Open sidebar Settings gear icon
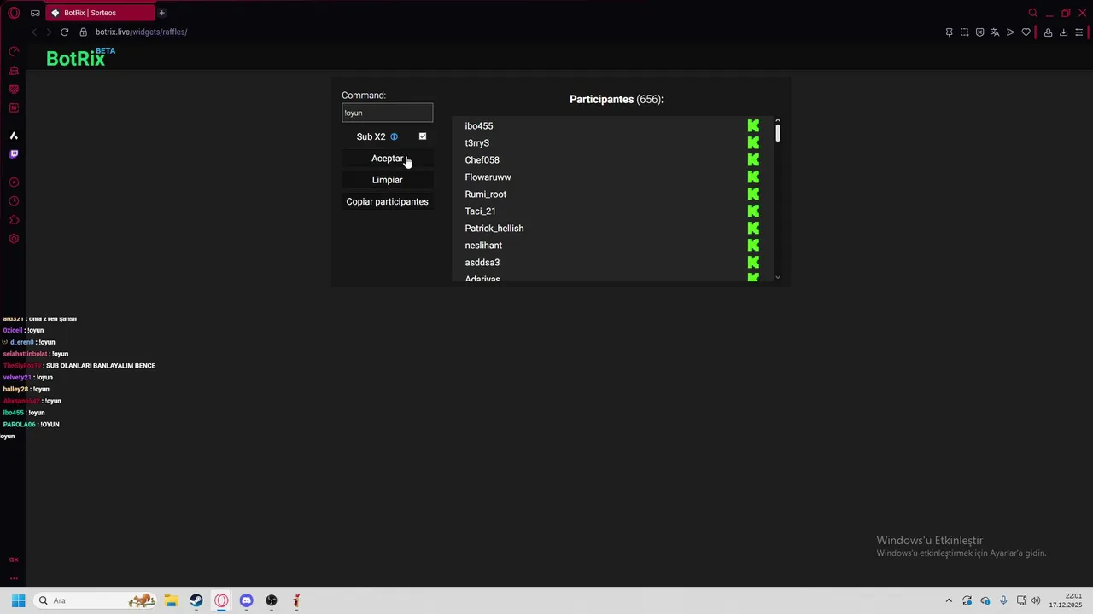The height and width of the screenshot is (614, 1093). [x=14, y=239]
